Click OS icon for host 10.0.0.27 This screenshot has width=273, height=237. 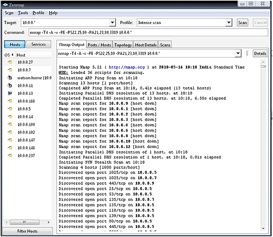[10, 62]
